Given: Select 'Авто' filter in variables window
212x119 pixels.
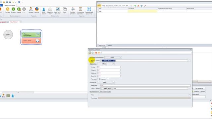Looking at the screenshot, I should coord(103,6).
